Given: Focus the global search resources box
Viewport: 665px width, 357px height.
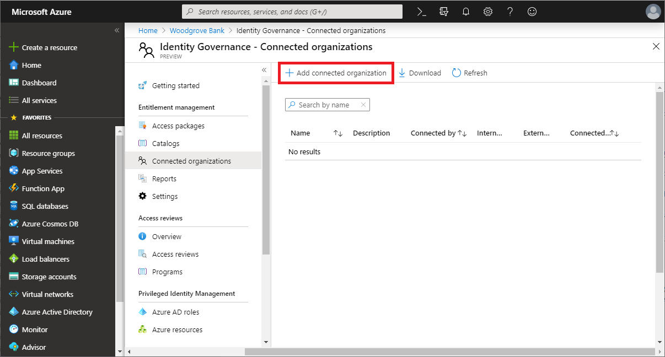Looking at the screenshot, I should (292, 12).
